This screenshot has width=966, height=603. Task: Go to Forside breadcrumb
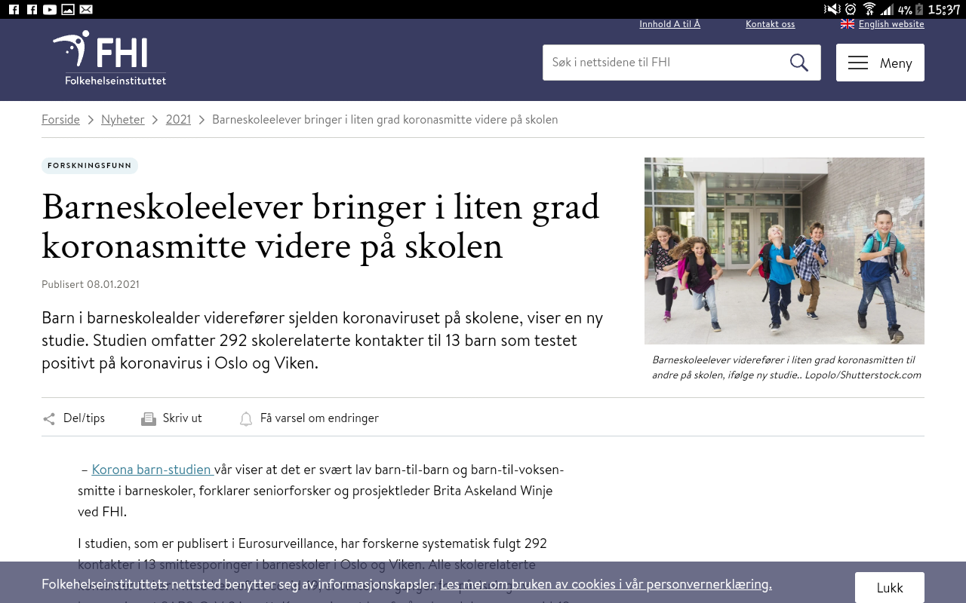[x=60, y=120]
